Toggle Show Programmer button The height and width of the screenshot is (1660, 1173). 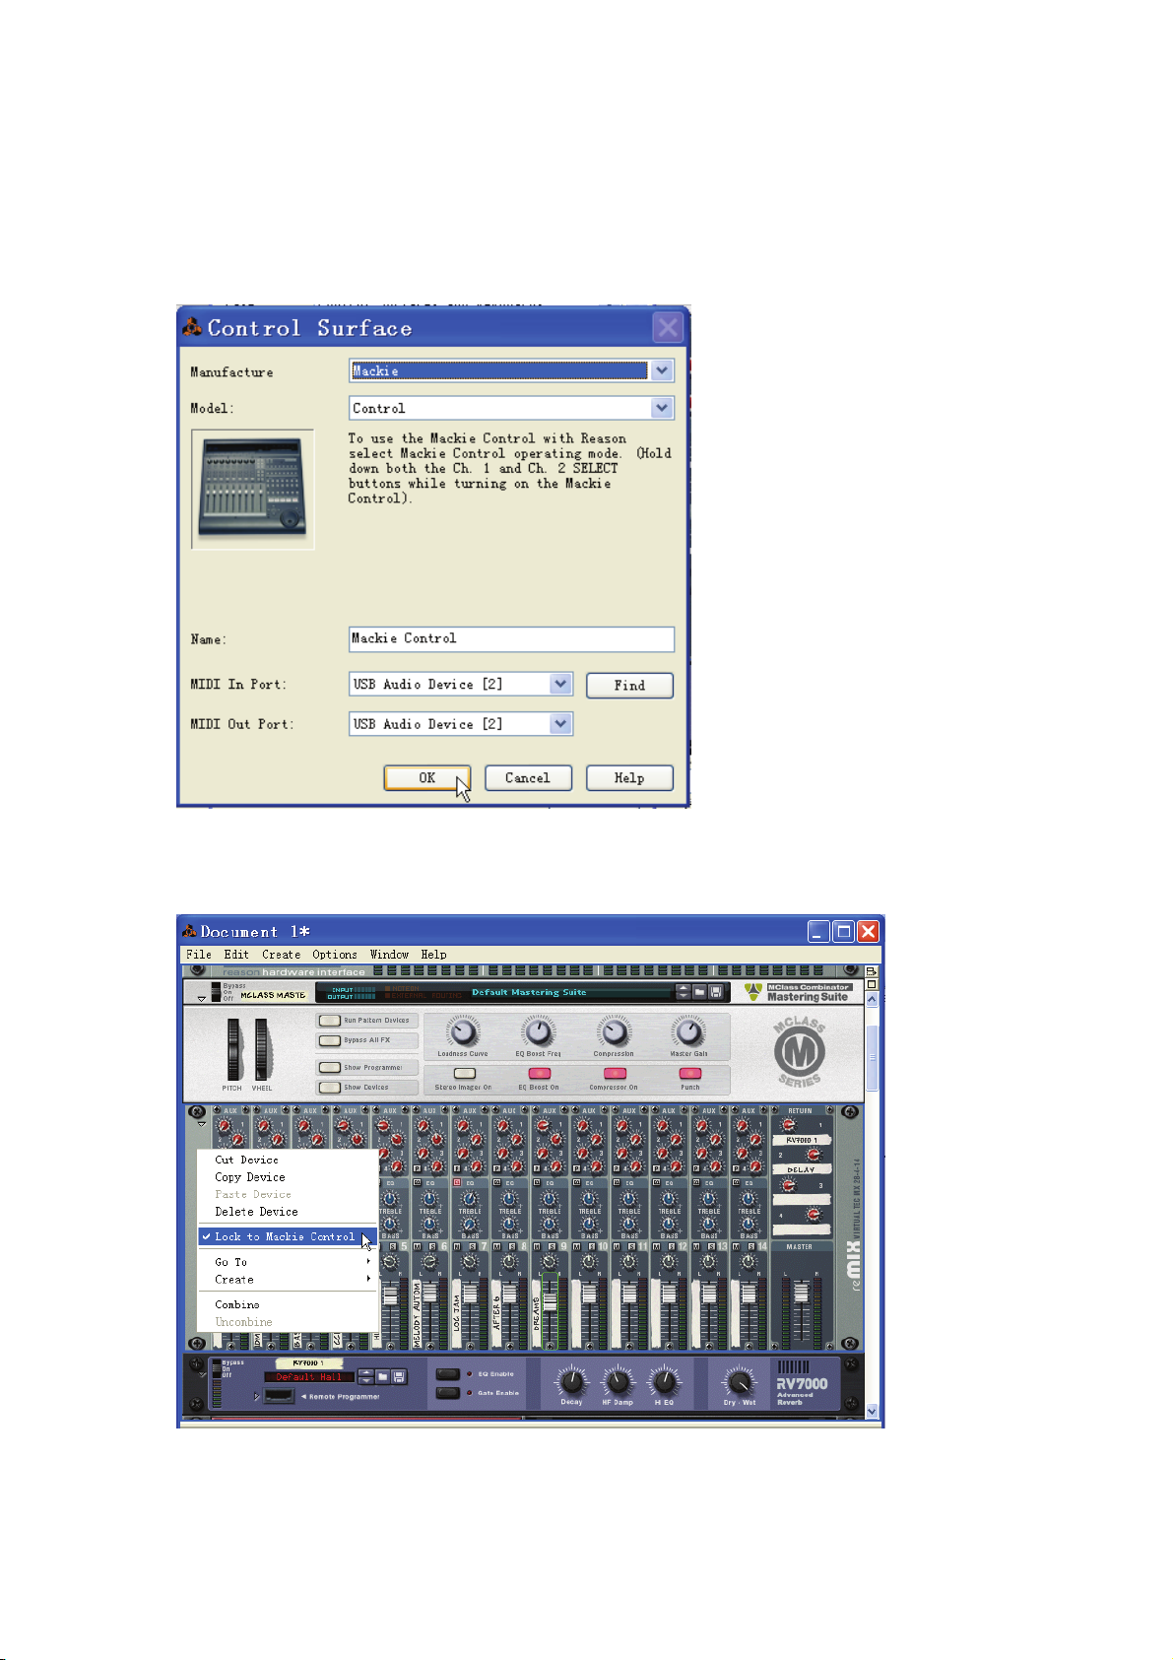(329, 1068)
